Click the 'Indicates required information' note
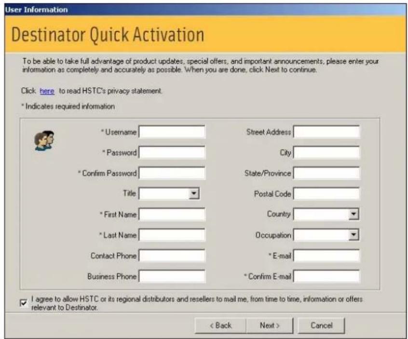The height and width of the screenshot is (339, 408). (x=68, y=107)
